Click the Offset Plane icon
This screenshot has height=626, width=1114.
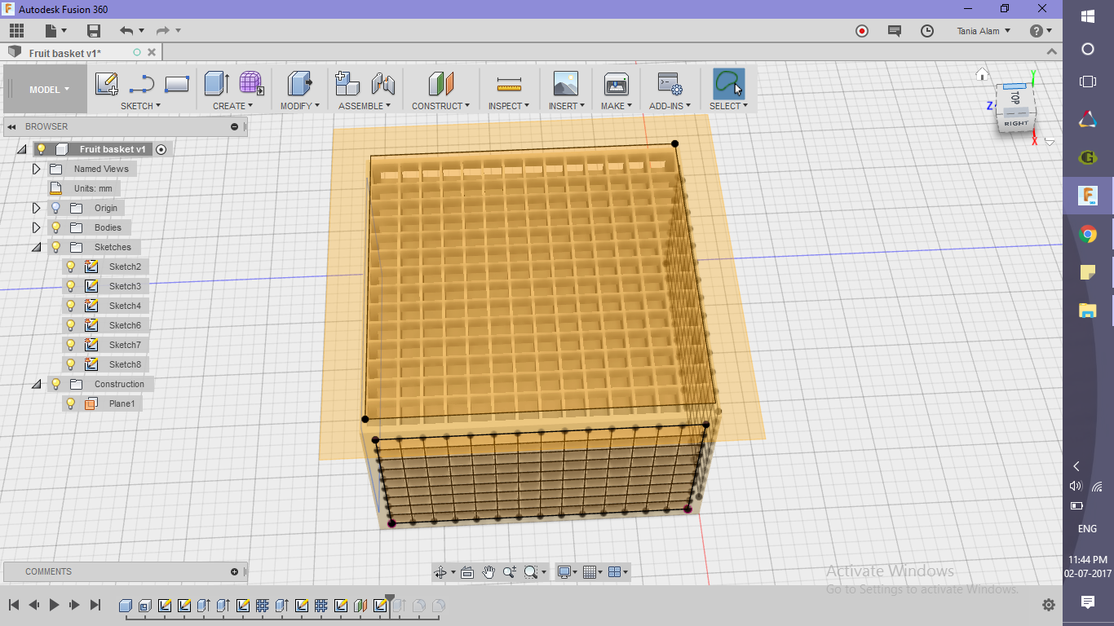click(441, 84)
